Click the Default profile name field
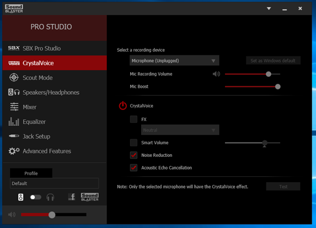This screenshot has width=316, height=228. point(54,183)
